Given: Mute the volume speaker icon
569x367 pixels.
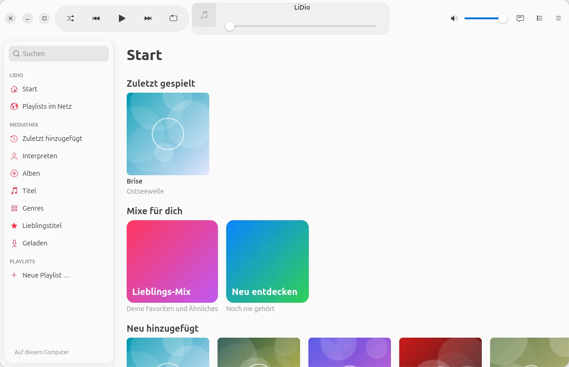Looking at the screenshot, I should pos(454,18).
